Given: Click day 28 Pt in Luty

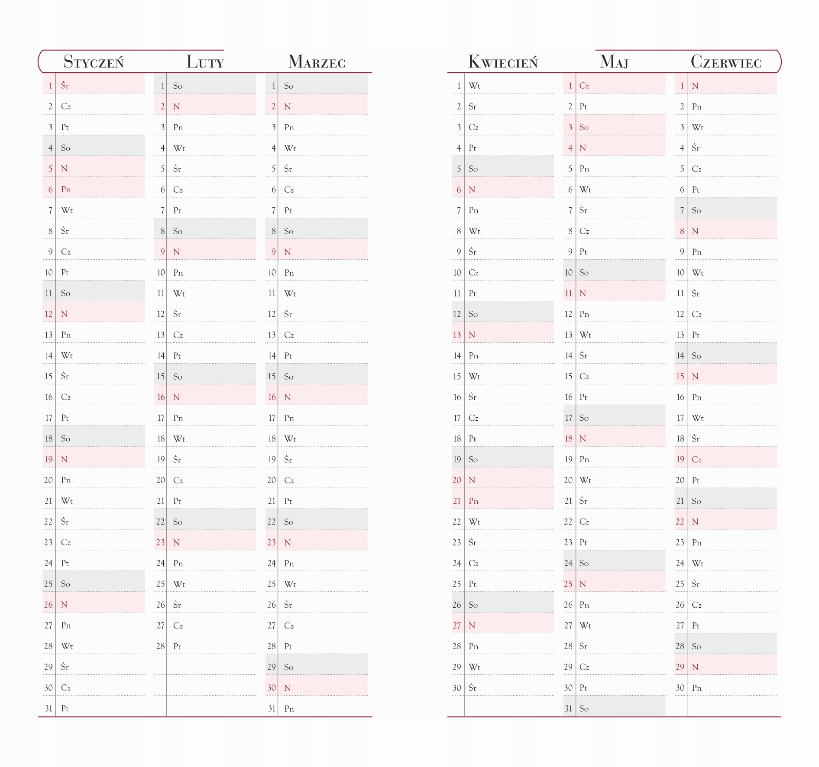Looking at the screenshot, I should pyautogui.click(x=205, y=646).
